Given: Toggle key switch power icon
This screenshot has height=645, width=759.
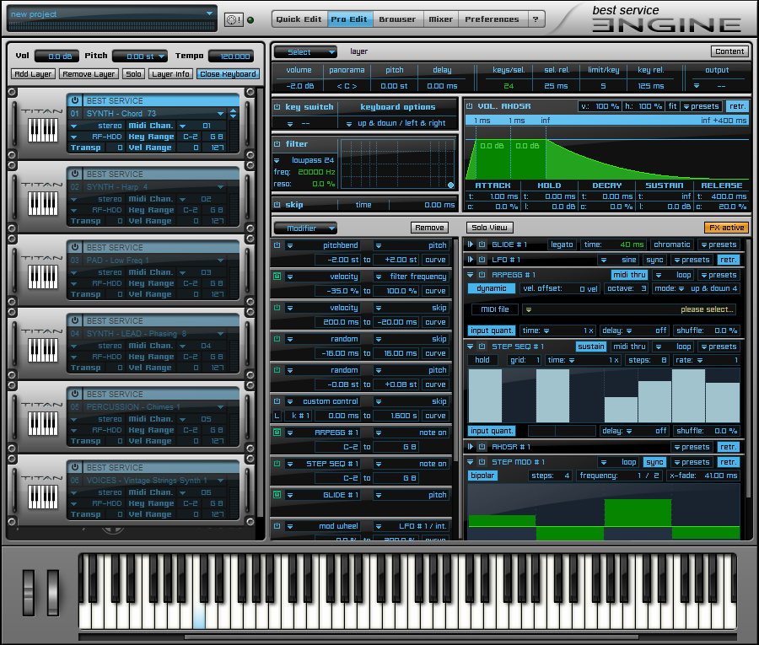Looking at the screenshot, I should pyautogui.click(x=277, y=107).
